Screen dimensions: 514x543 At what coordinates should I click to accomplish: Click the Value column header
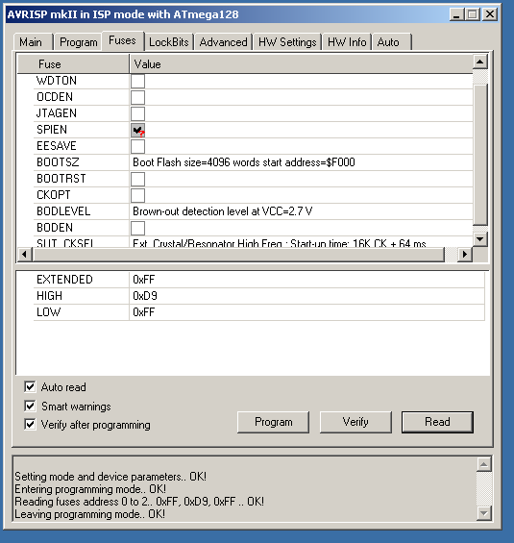click(301, 64)
